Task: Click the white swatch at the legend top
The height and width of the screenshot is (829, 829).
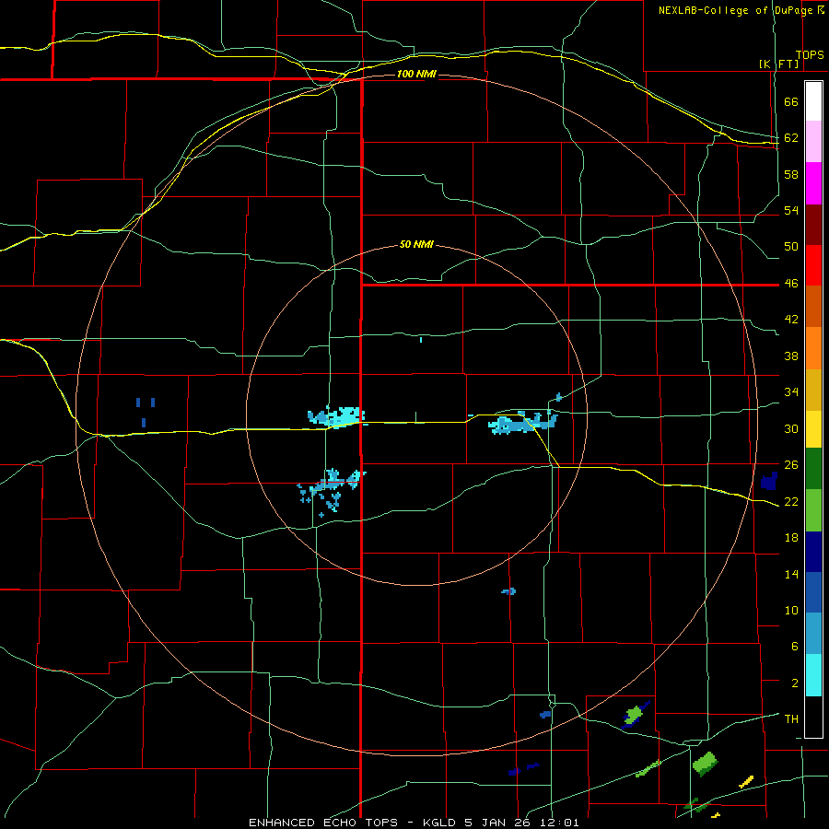Action: click(x=813, y=101)
